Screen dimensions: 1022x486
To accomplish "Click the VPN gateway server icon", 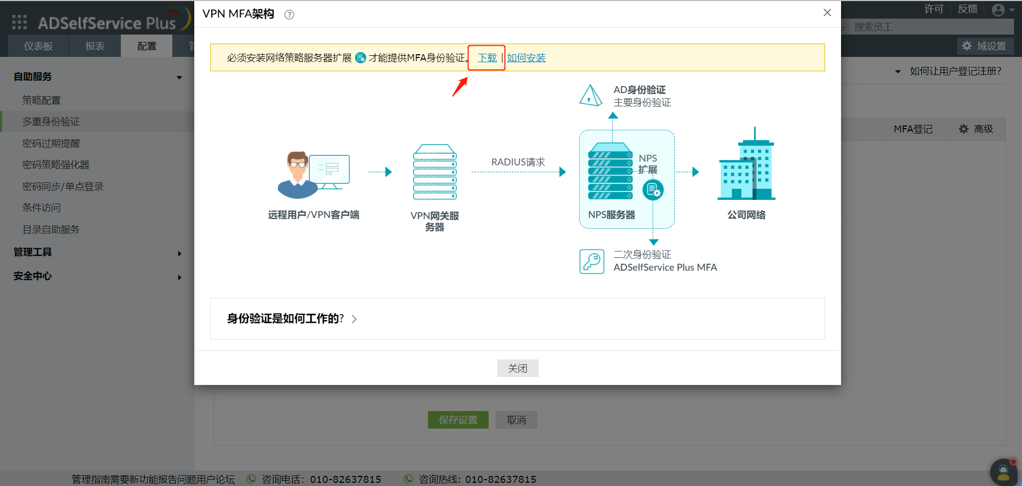I will coord(435,172).
